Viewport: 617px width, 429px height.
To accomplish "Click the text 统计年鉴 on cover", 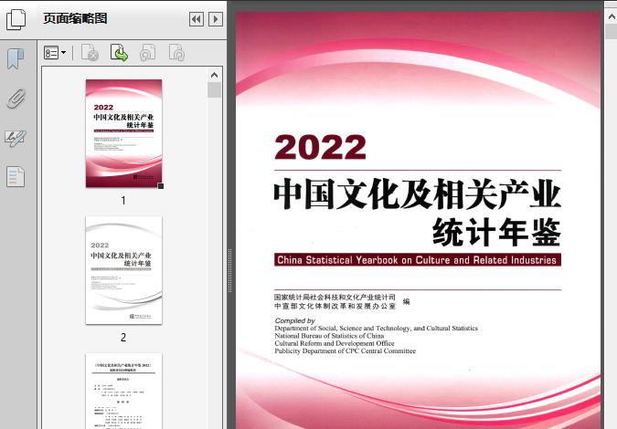I will 496,232.
